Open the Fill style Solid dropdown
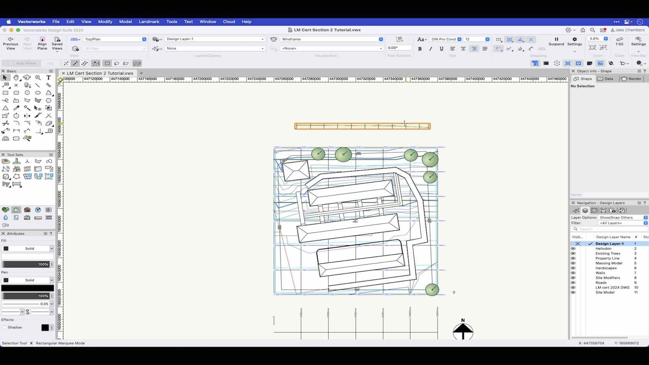The height and width of the screenshot is (365, 649). click(27, 248)
